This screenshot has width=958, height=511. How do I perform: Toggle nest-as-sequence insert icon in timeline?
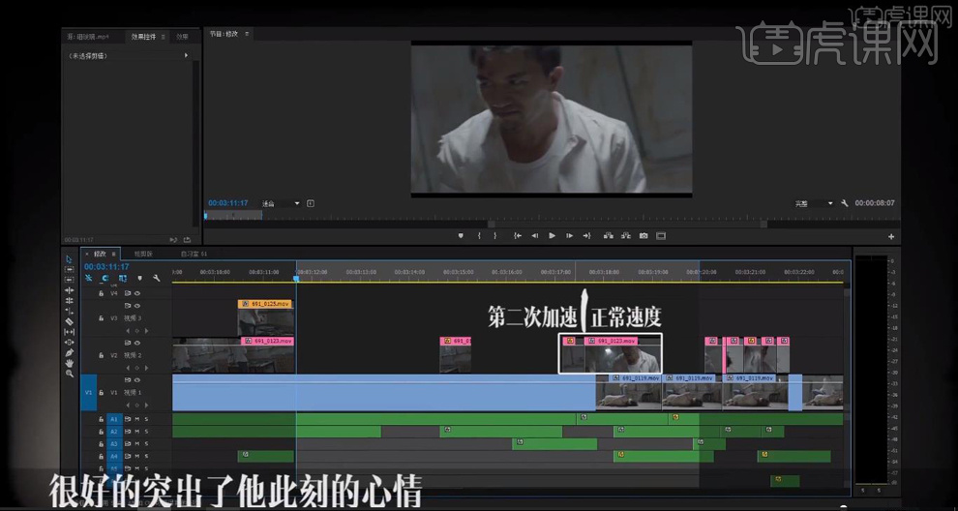coord(88,278)
